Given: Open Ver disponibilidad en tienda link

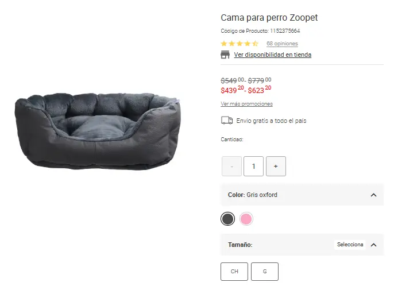Looking at the screenshot, I should [272, 55].
